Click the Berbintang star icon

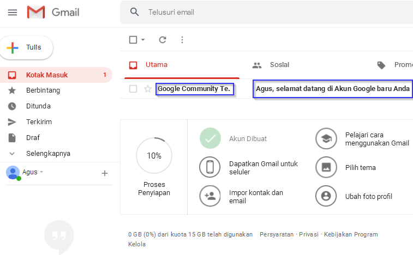coord(12,90)
